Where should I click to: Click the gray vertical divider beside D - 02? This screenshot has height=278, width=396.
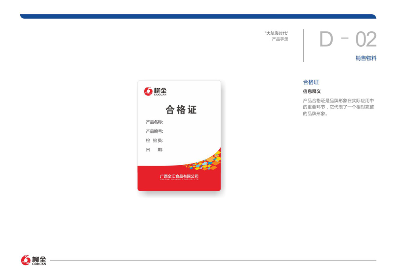click(x=304, y=46)
